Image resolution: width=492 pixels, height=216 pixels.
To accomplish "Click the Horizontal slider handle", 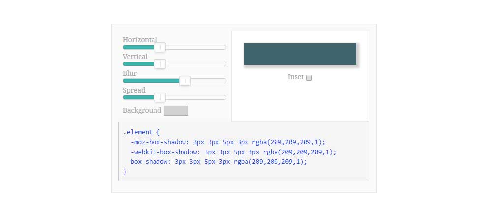I will (160, 47).
